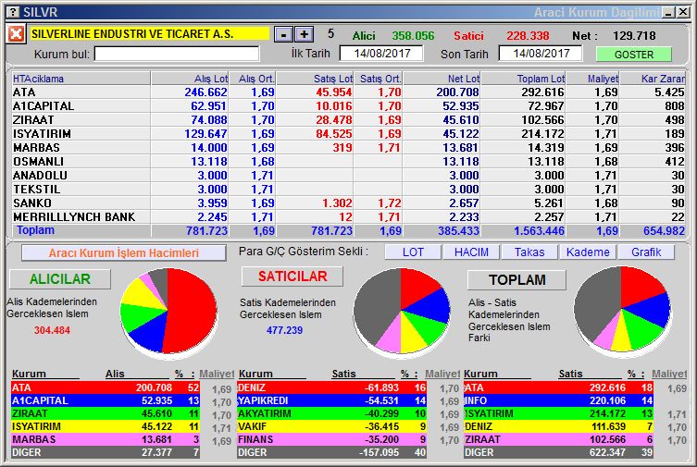
Task: Select the ATA row in broker table
Action: pyautogui.click(x=348, y=92)
